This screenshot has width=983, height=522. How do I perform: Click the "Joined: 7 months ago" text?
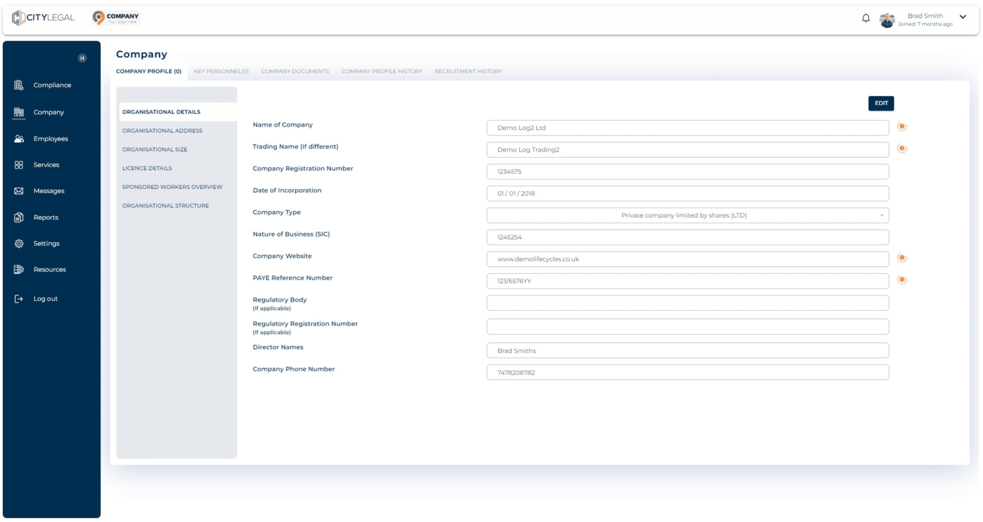tap(925, 24)
